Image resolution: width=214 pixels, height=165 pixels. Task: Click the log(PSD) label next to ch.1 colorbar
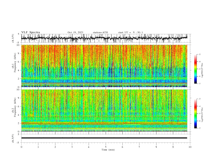[202, 70]
